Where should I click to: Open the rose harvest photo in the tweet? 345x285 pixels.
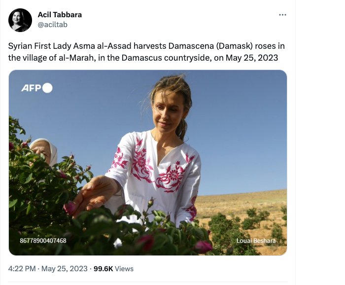148,163
